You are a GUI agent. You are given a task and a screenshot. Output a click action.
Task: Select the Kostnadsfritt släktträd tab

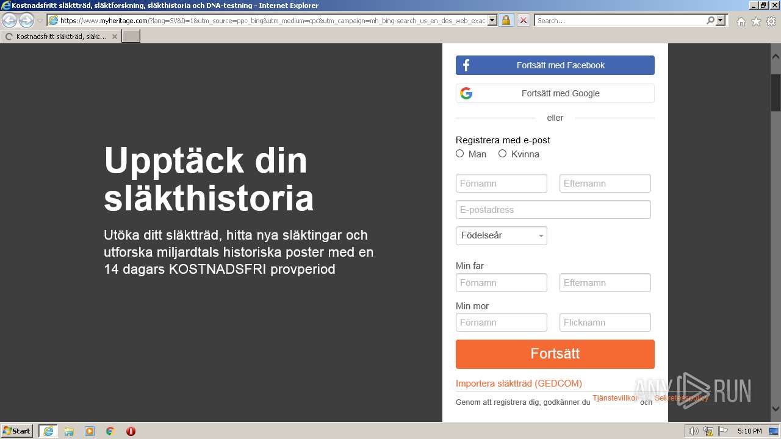click(x=61, y=37)
